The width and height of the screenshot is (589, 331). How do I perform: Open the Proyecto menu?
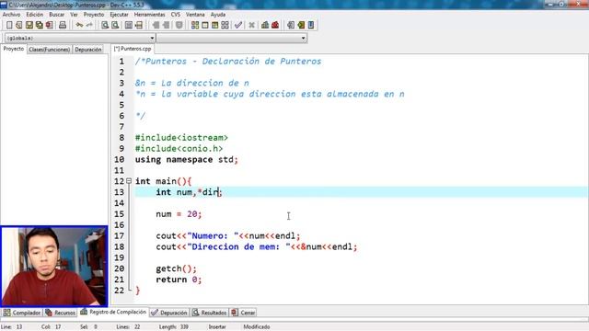click(x=94, y=15)
